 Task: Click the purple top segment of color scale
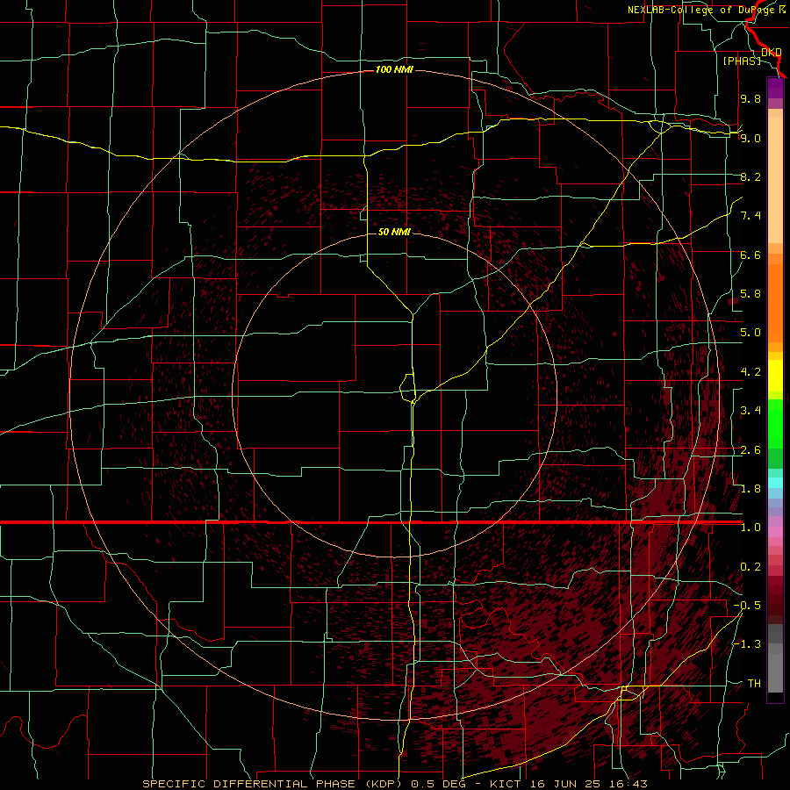[775, 88]
